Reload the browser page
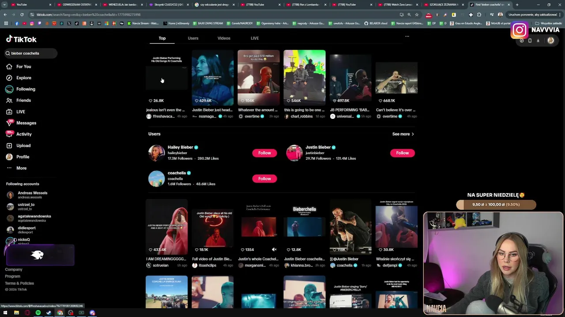This screenshot has width=565, height=317. coord(22,15)
